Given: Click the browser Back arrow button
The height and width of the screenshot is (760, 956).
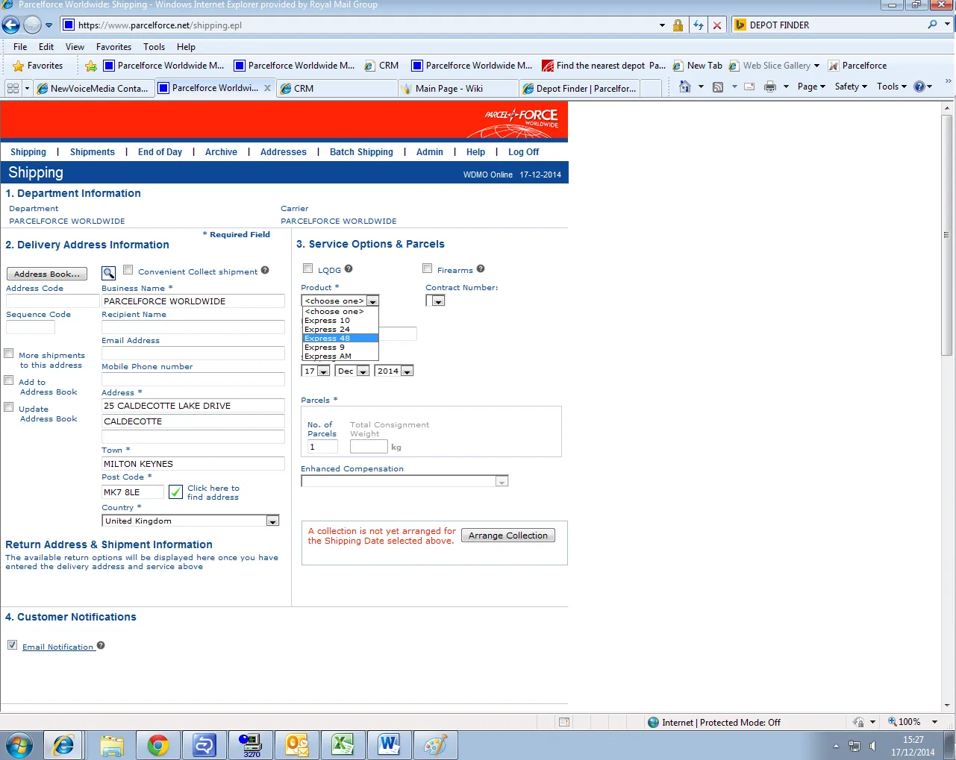Looking at the screenshot, I should tap(10, 25).
